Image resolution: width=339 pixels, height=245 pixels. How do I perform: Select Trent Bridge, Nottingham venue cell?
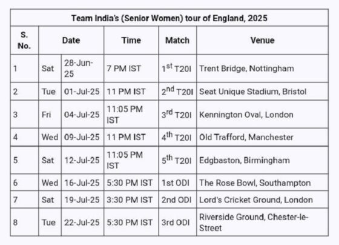(x=263, y=69)
